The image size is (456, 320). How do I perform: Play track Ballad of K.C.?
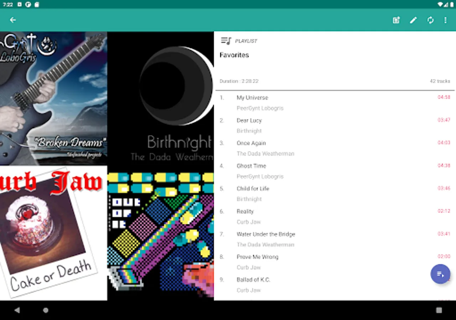pyautogui.click(x=335, y=285)
